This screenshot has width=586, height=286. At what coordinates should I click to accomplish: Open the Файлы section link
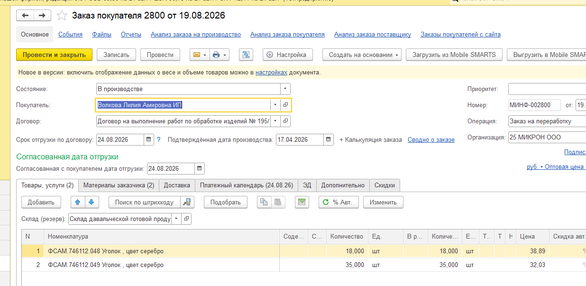(102, 34)
